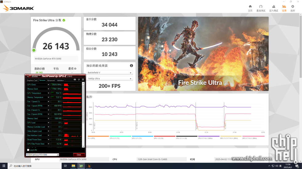302x169 pixels.
Task: Open the 1440p Ultra resolution dropdown
Action: pyautogui.click(x=110, y=79)
